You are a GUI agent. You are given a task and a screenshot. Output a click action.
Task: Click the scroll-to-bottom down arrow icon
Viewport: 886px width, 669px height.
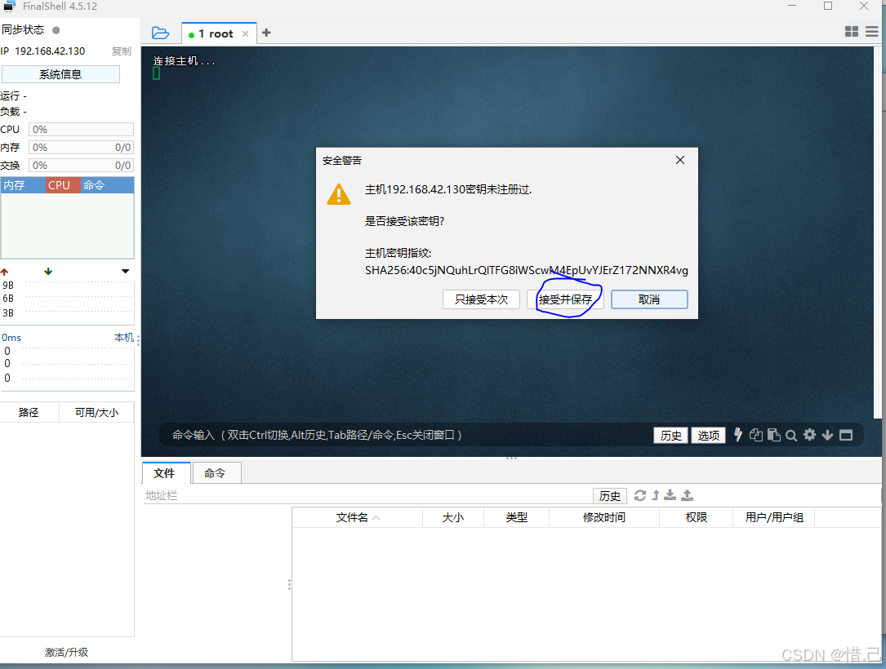[828, 435]
